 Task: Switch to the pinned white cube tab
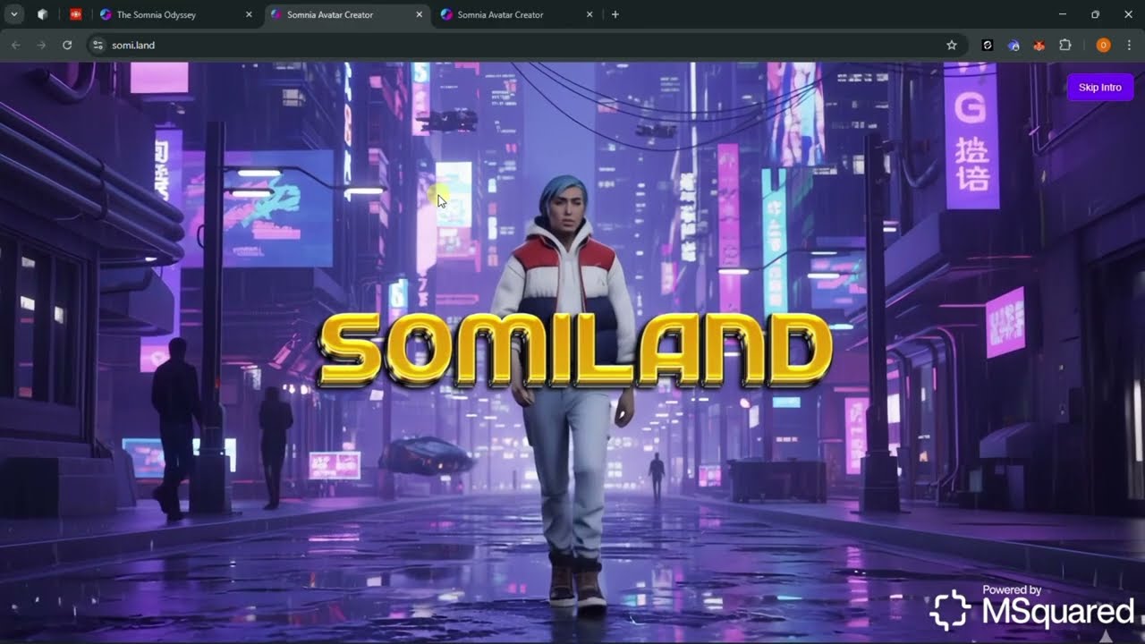click(x=42, y=14)
